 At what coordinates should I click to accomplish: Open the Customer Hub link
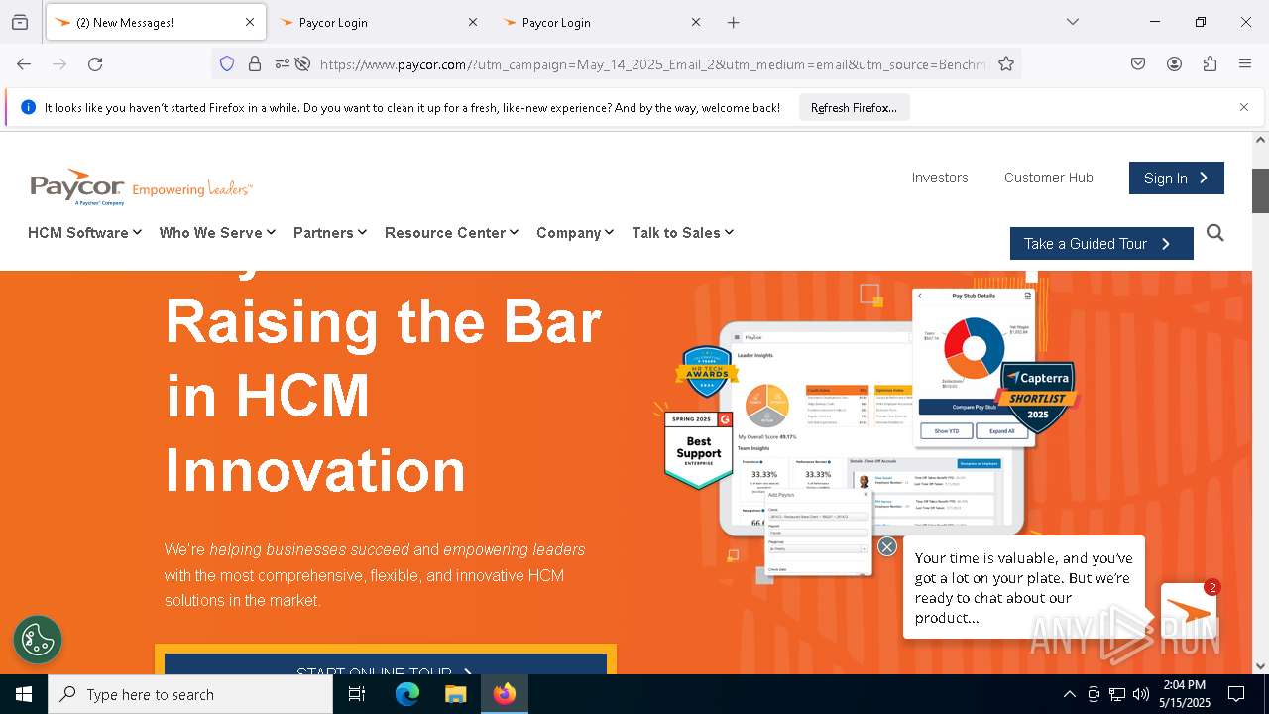(x=1049, y=178)
